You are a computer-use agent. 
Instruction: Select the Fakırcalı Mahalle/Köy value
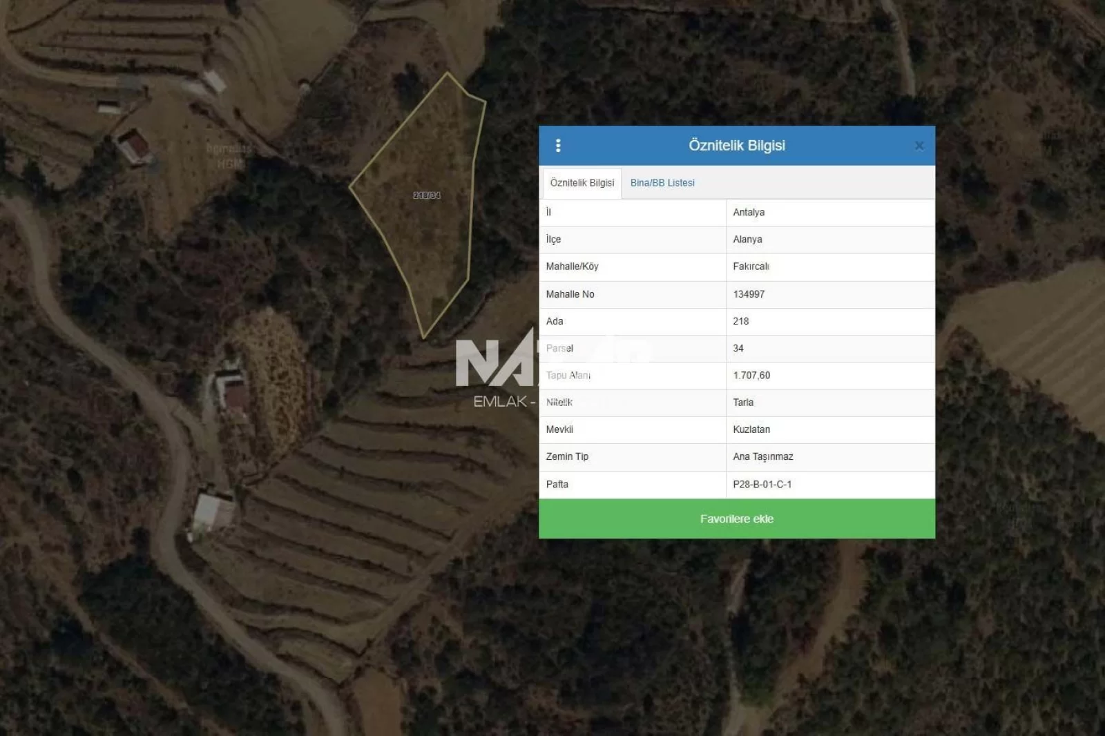coord(751,267)
